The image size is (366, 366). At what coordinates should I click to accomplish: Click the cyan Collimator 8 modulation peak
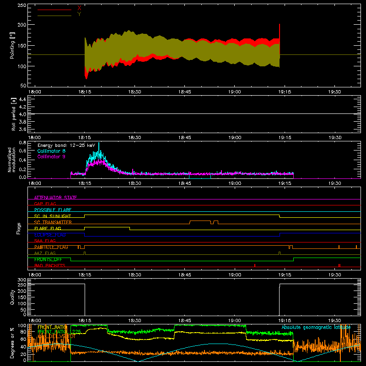[x=99, y=147]
